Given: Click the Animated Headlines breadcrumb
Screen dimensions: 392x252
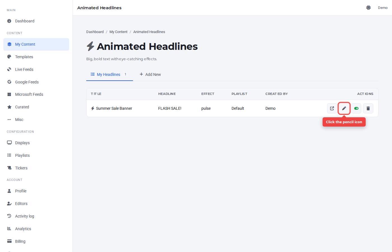Looking at the screenshot, I should [x=149, y=32].
